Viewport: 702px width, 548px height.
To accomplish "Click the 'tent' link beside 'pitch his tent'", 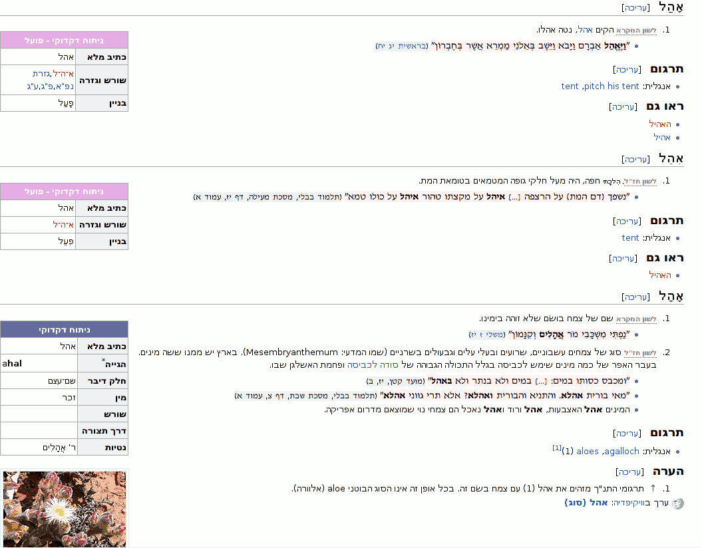I will 570,86.
